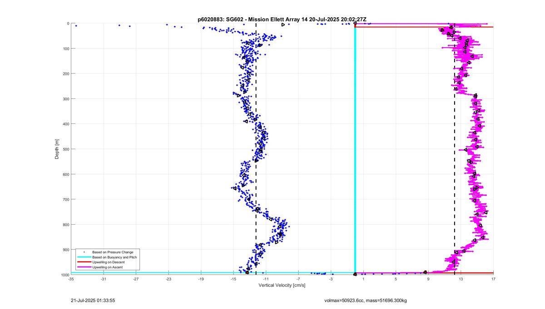Click x-axis tick label '-23'

pos(168,279)
